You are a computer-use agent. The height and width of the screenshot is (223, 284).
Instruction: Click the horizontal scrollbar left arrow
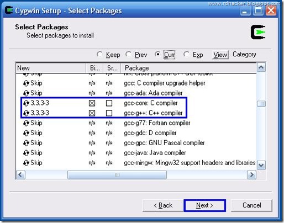(20, 174)
